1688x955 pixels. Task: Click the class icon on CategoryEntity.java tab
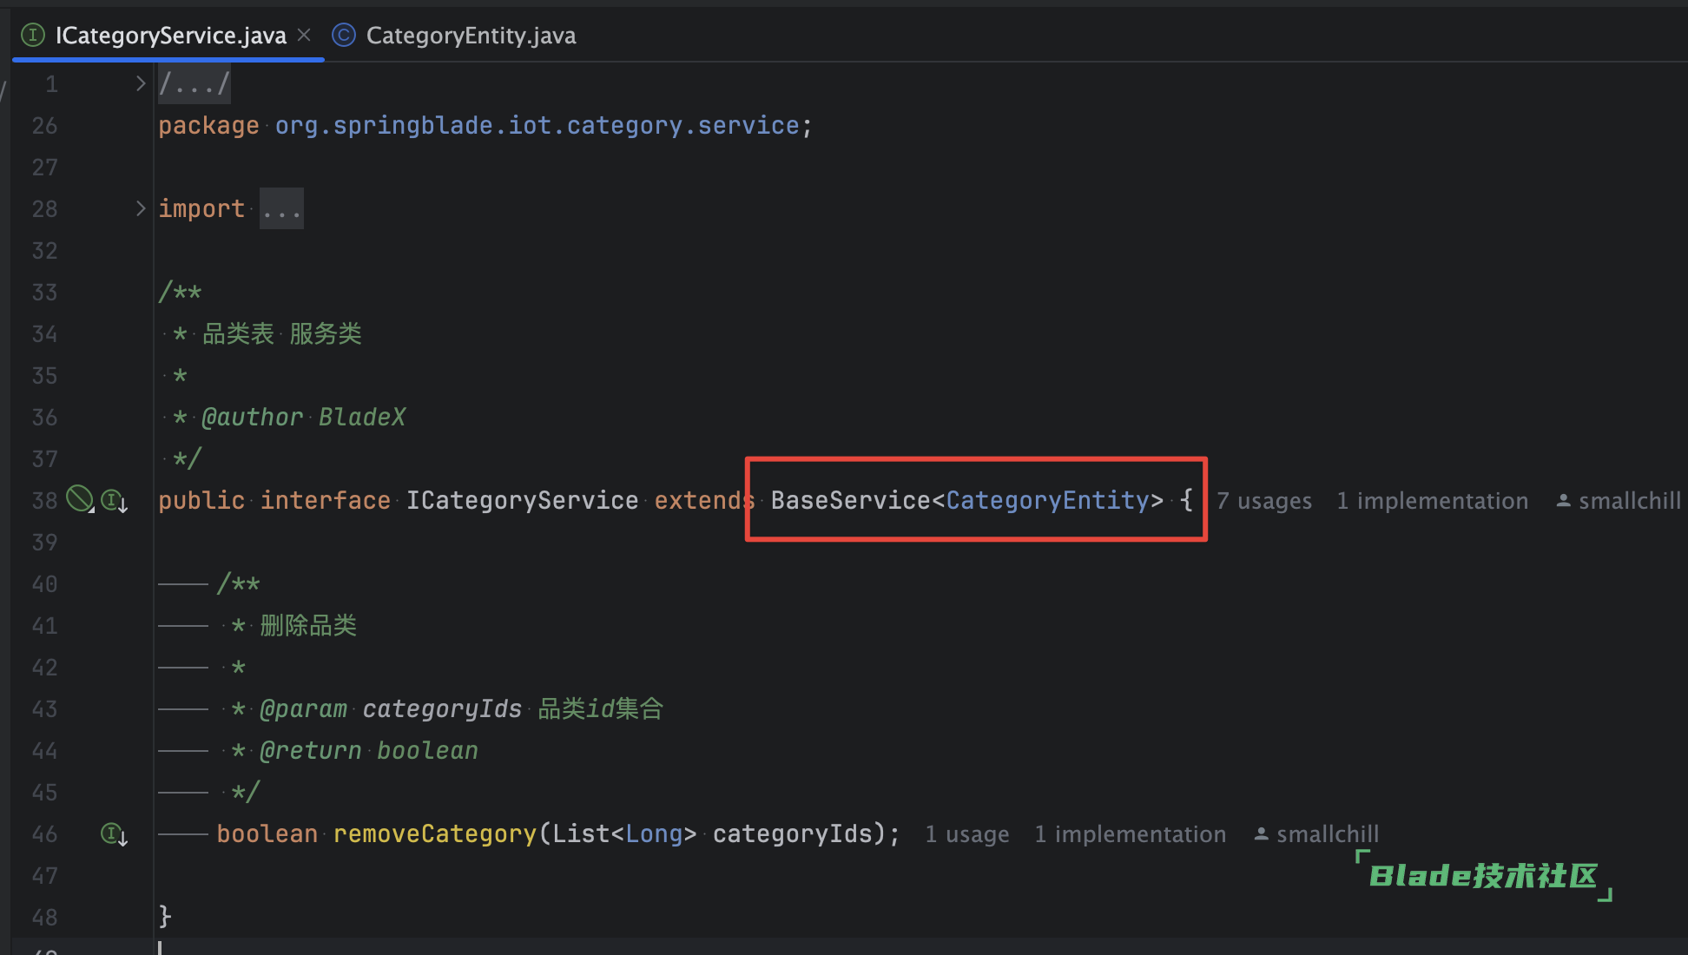(344, 35)
